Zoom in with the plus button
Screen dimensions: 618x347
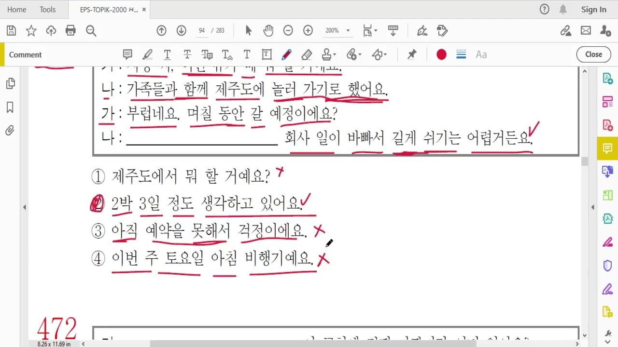tap(308, 31)
